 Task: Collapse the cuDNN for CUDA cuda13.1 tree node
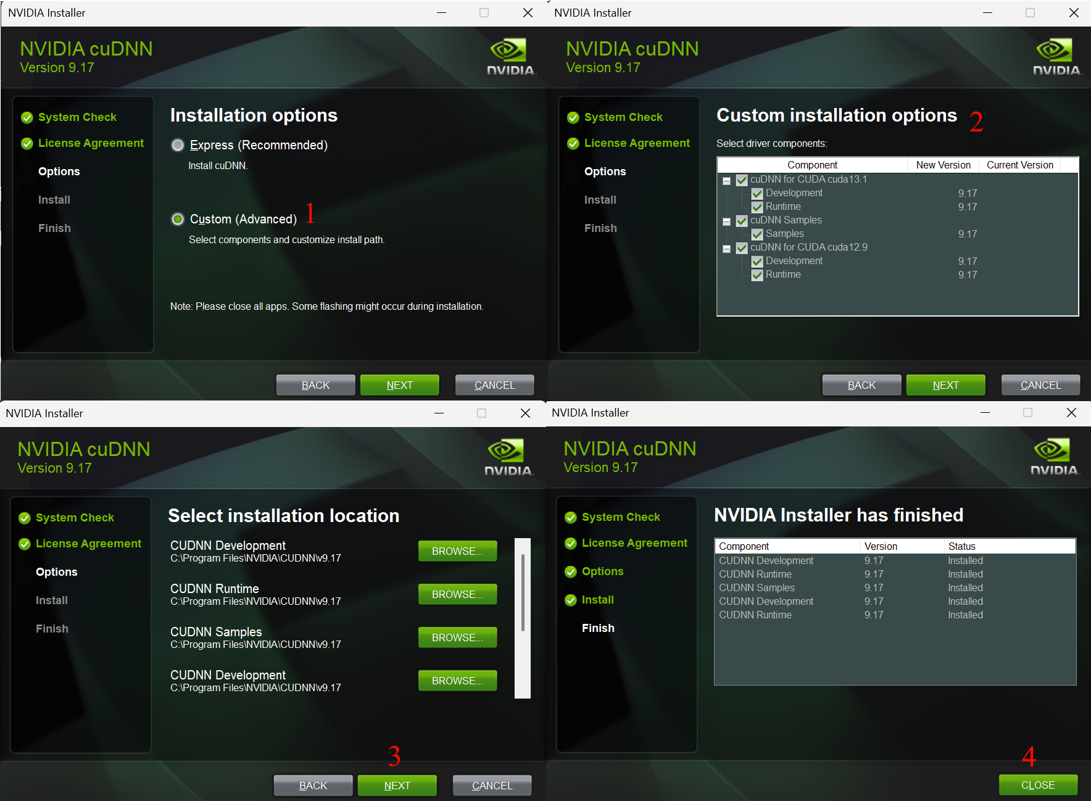click(x=727, y=181)
